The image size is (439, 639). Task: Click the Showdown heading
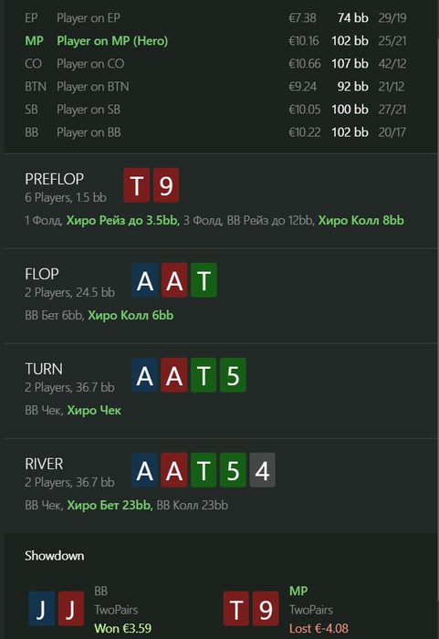[54, 556]
